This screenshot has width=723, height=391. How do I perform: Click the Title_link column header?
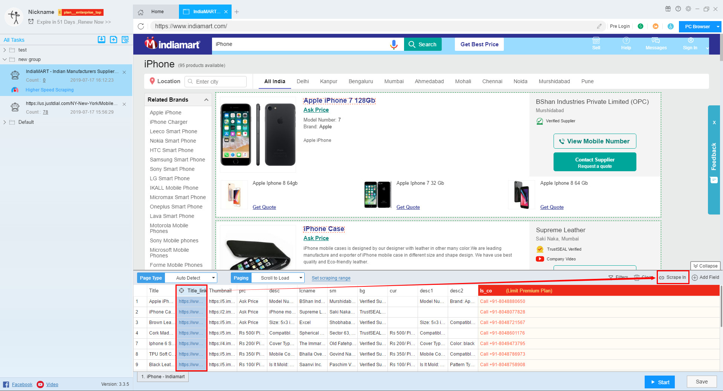click(x=192, y=291)
